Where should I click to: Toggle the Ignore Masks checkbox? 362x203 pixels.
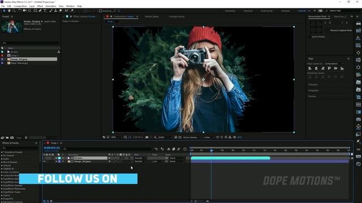[310, 37]
